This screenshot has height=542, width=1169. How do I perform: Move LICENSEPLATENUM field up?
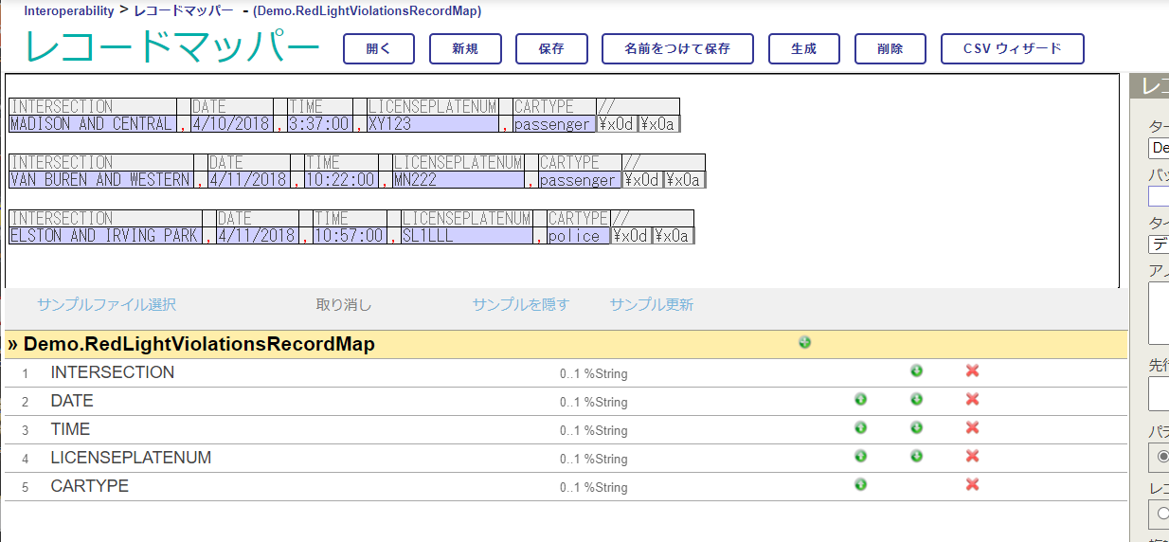tap(860, 457)
